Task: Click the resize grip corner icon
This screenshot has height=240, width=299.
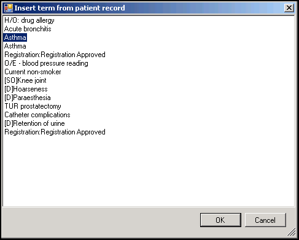Action: pos(292,232)
